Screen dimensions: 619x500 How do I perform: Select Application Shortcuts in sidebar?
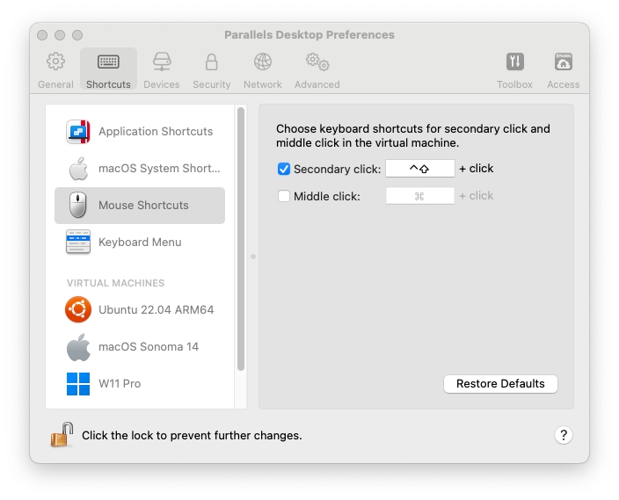tap(141, 132)
